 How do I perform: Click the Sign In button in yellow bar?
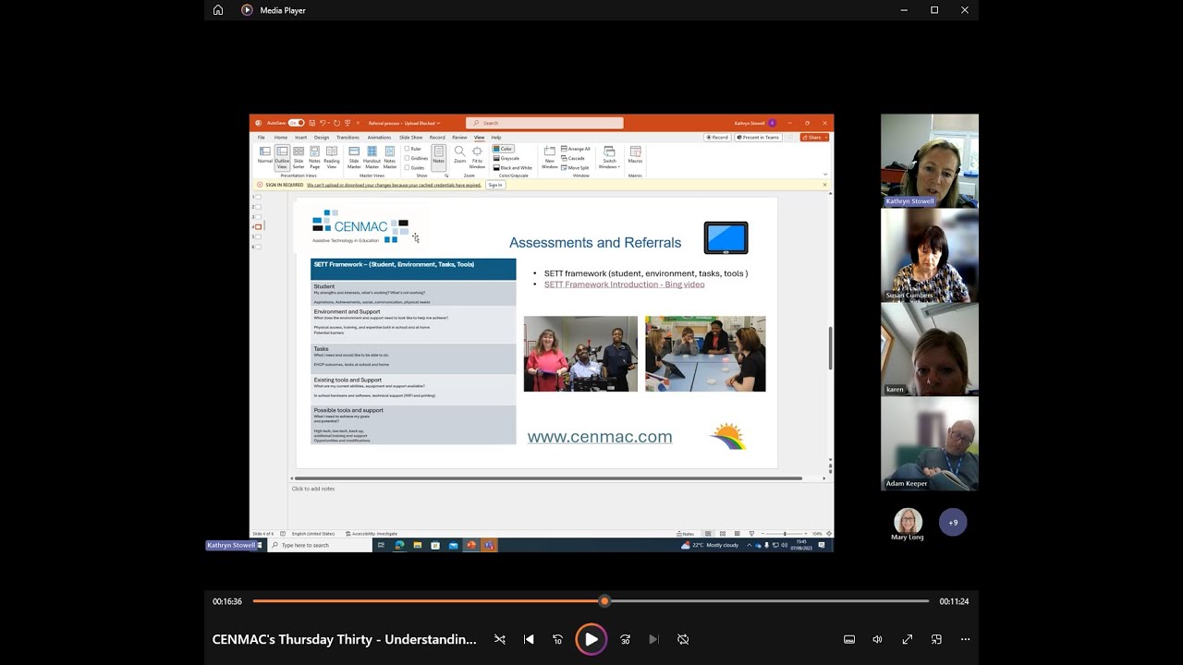(x=495, y=185)
